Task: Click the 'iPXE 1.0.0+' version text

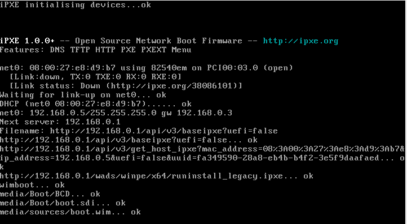Action: (x=27, y=41)
